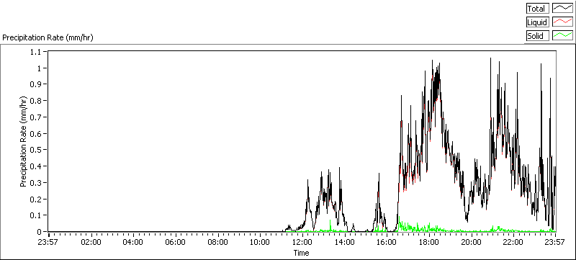
Task: Click the Solid legend label
Action: pos(537,36)
